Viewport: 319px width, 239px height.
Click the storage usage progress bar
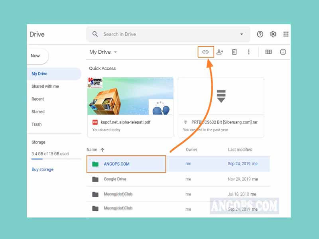pos(56,159)
